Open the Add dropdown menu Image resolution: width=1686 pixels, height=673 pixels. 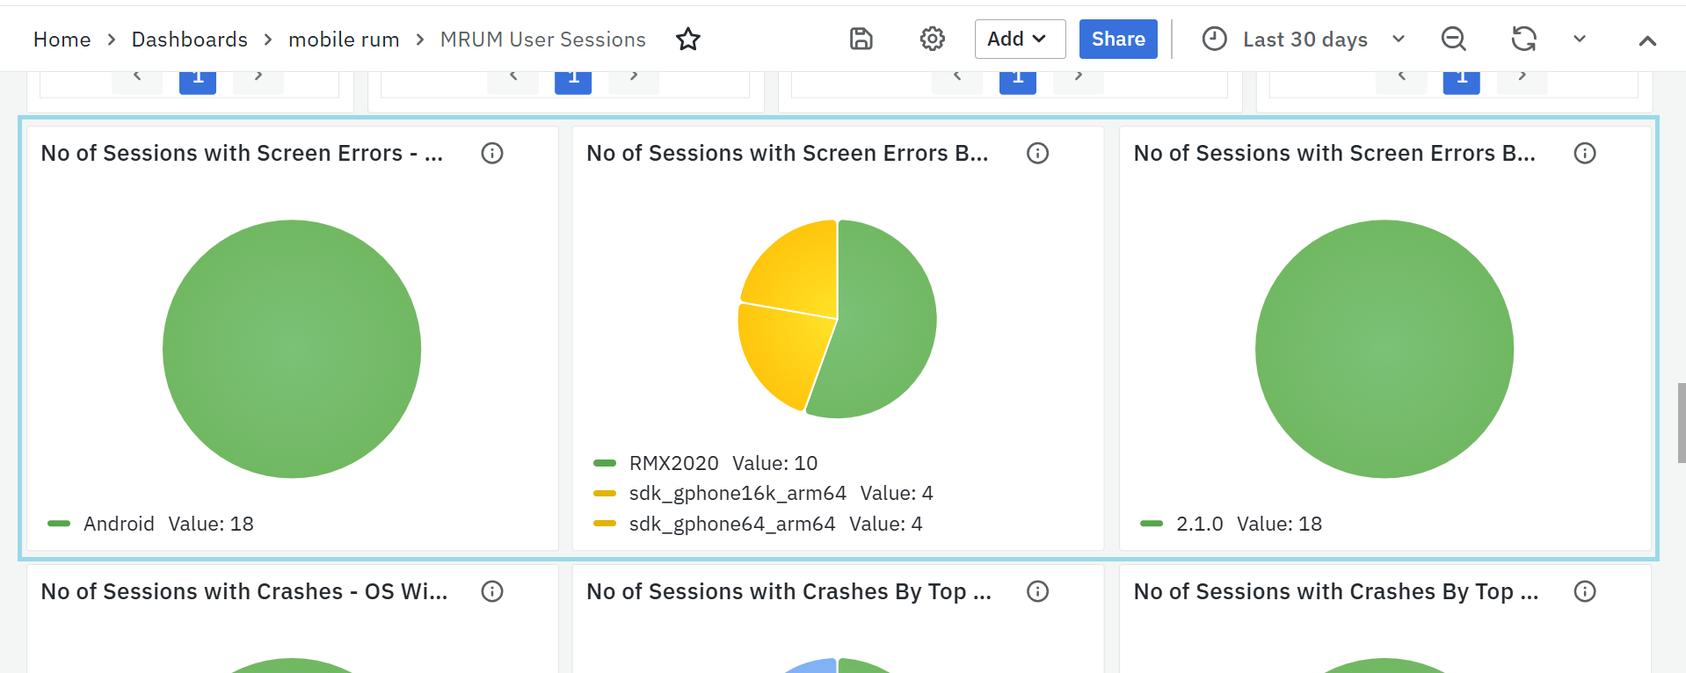[x=1019, y=39]
